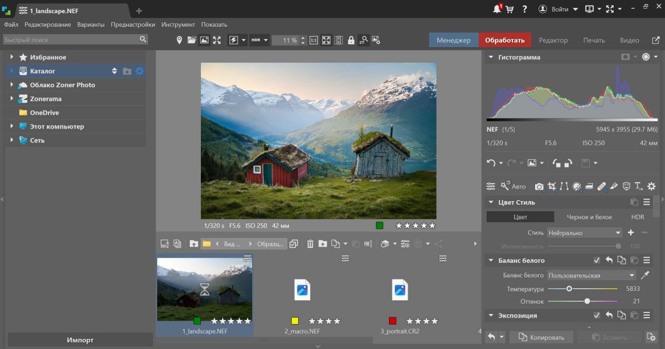The image size is (665, 349).
Task: Click the trash delete icon
Action: (x=310, y=244)
